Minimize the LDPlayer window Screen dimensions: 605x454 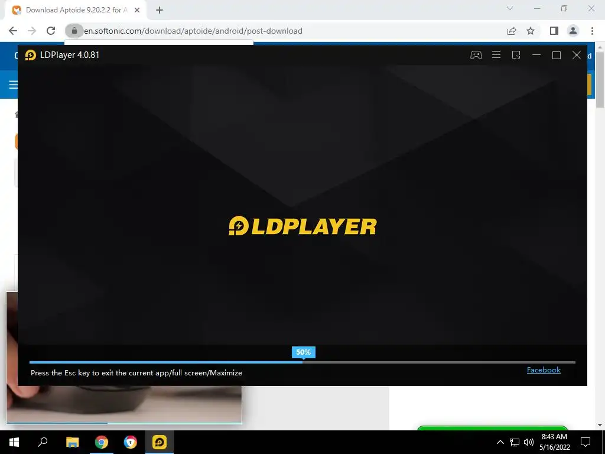(x=536, y=55)
